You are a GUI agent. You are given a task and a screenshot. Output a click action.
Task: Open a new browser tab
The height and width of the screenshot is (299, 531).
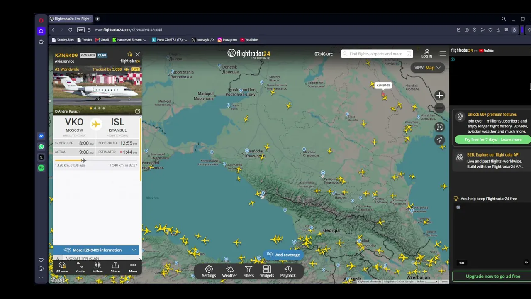click(x=97, y=19)
